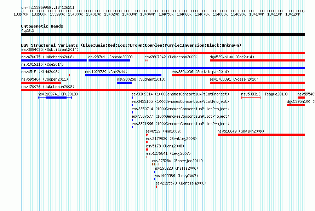Open esv275280 (Banerjee2011) label
The height and width of the screenshot is (211, 315).
177,161
